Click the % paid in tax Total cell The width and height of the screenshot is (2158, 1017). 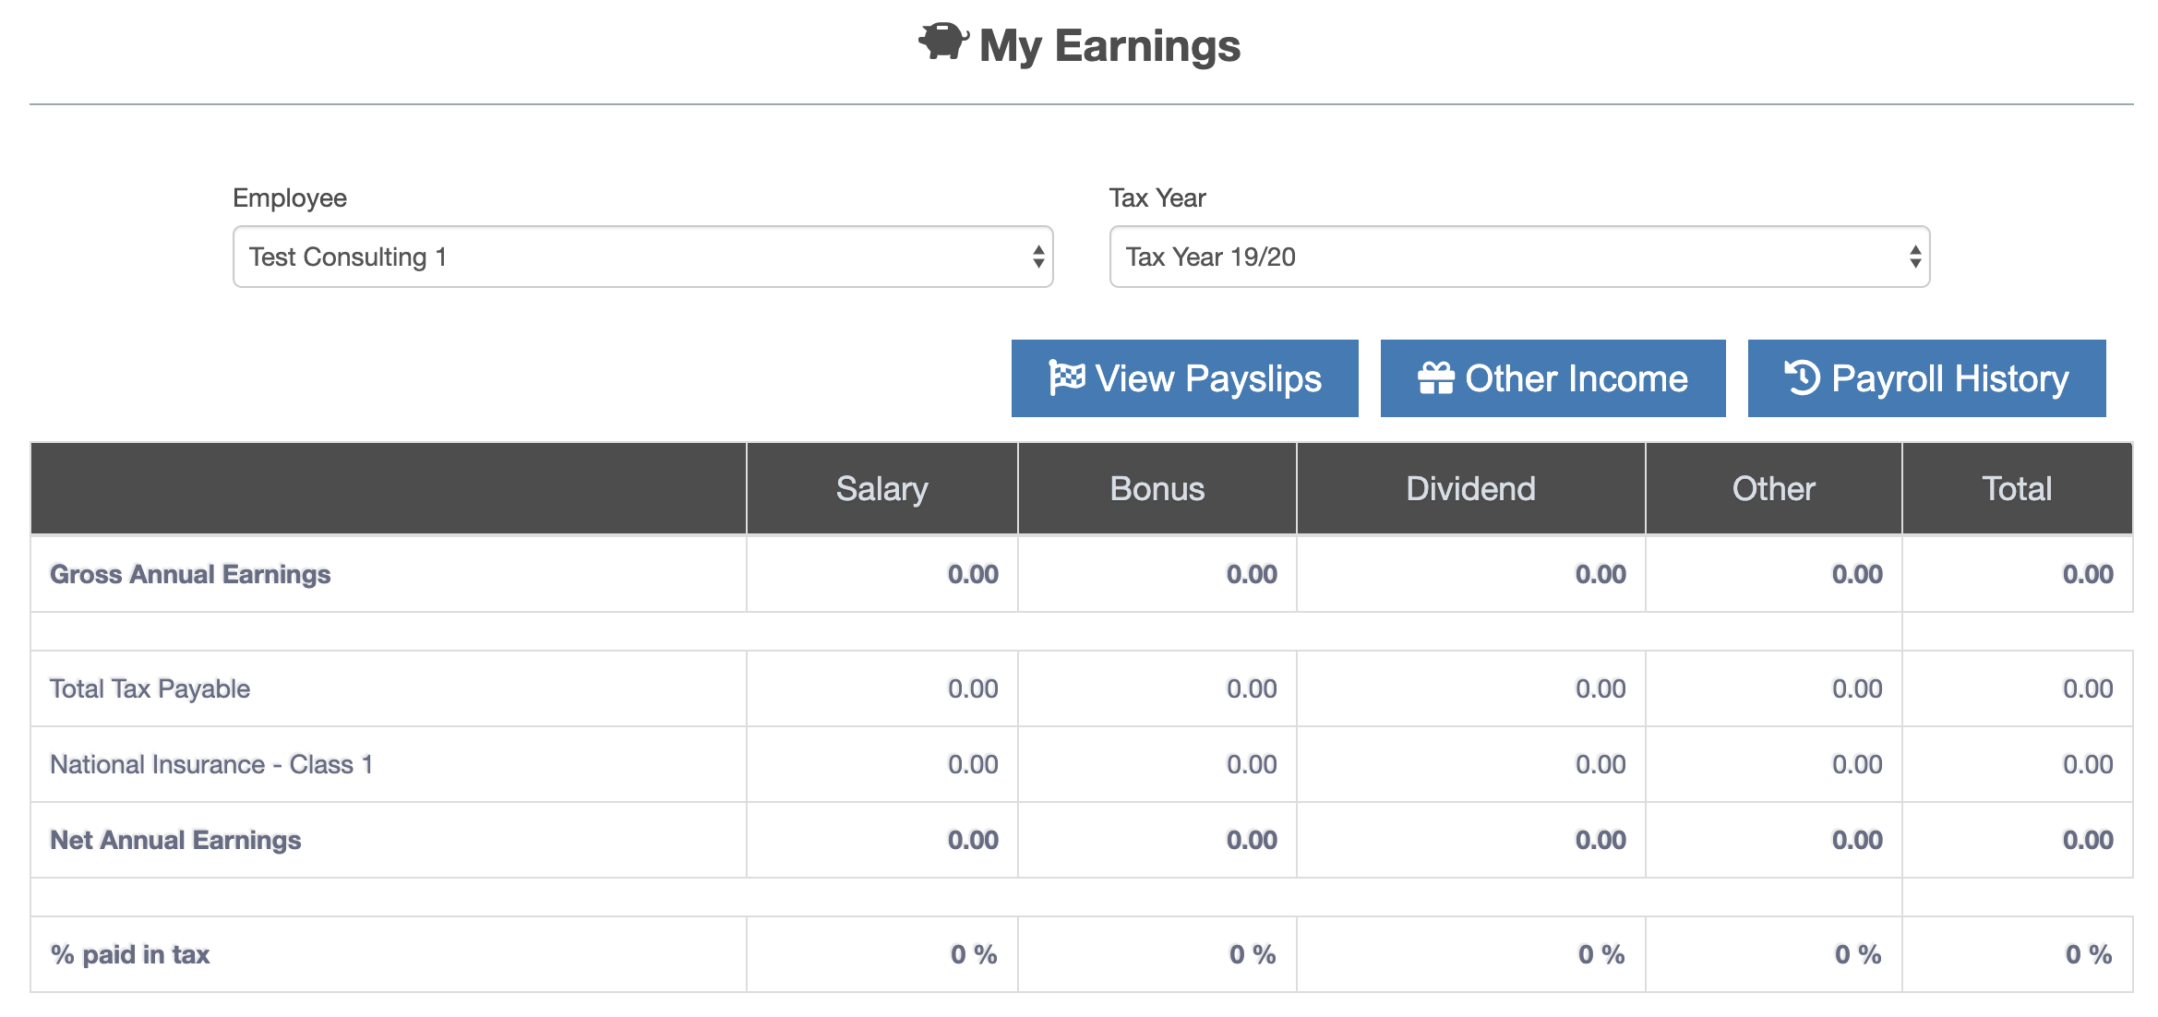(2018, 954)
